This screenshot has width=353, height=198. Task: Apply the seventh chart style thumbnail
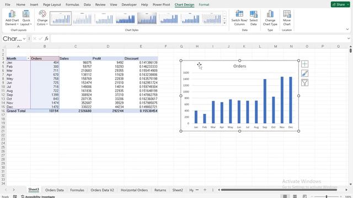point(190,18)
